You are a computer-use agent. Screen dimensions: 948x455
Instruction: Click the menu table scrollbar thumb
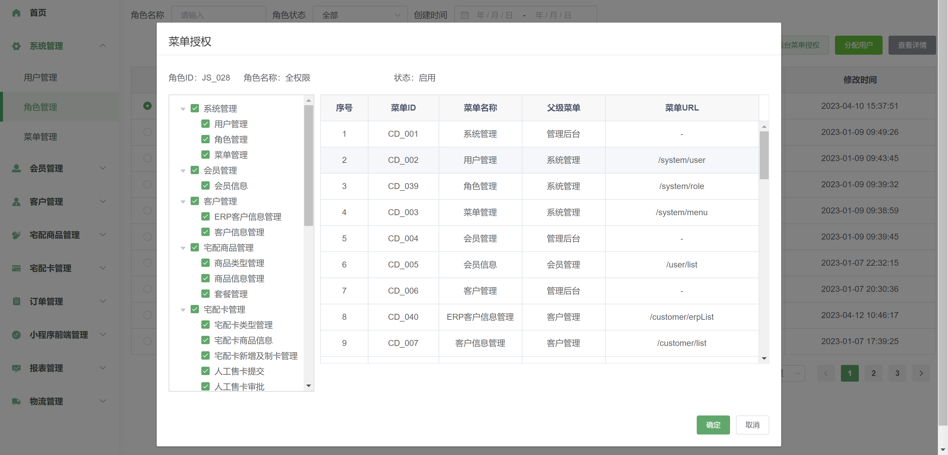(764, 155)
